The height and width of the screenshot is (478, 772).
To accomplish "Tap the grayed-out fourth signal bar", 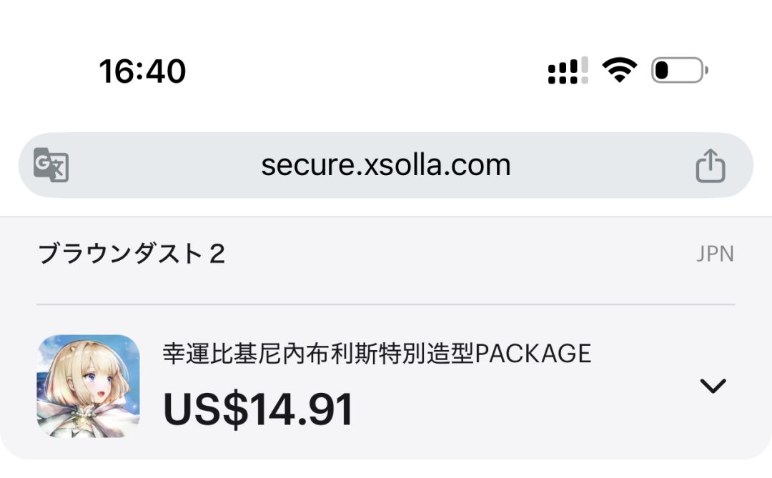I will tap(585, 71).
